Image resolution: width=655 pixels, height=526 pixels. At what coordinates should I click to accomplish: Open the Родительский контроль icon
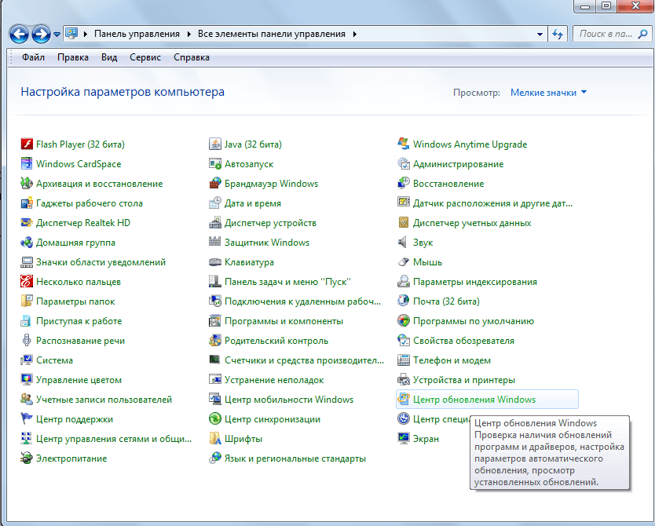(214, 340)
